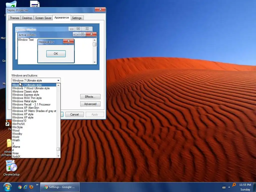Screen dimensions: 256x192
Task: Select the ChromeSetup desktop icon
Action: (11, 168)
